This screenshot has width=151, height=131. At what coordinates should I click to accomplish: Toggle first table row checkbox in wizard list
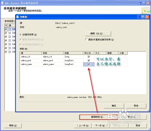coord(6,29)
